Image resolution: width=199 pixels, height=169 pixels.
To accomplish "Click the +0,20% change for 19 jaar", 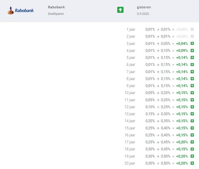I will [x=182, y=156].
